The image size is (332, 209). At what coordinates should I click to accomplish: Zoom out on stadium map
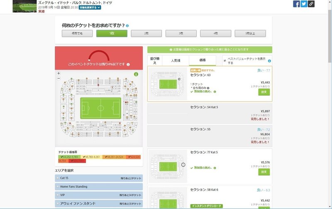coord(59,78)
